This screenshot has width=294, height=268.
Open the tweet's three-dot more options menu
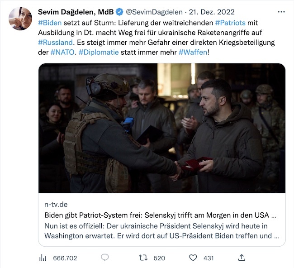(x=281, y=12)
